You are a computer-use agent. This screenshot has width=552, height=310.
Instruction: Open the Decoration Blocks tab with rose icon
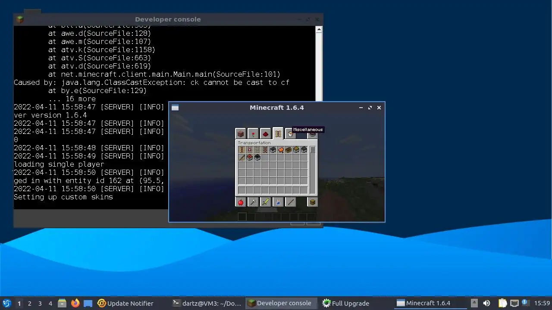[x=253, y=133]
